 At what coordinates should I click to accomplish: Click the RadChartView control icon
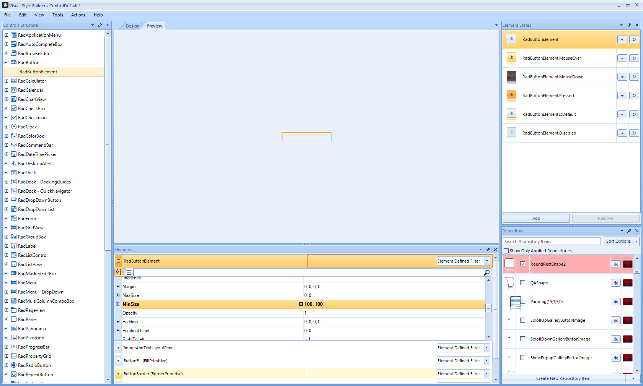click(14, 99)
